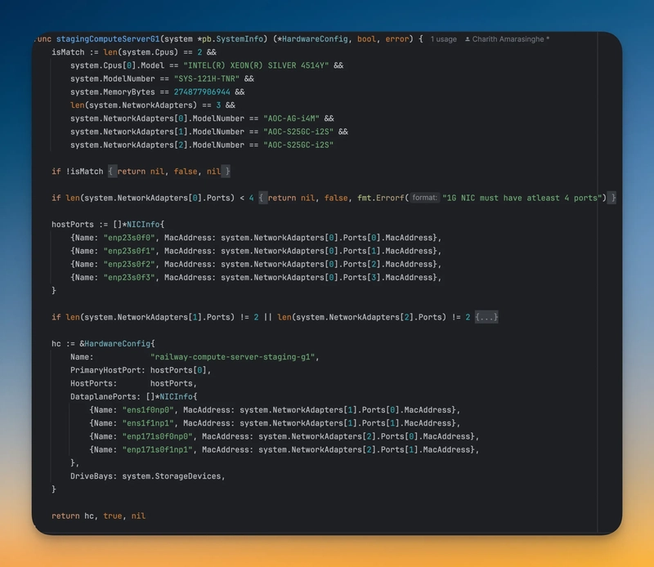Click fmt.Errorf call
This screenshot has height=567, width=654.
coord(381,198)
